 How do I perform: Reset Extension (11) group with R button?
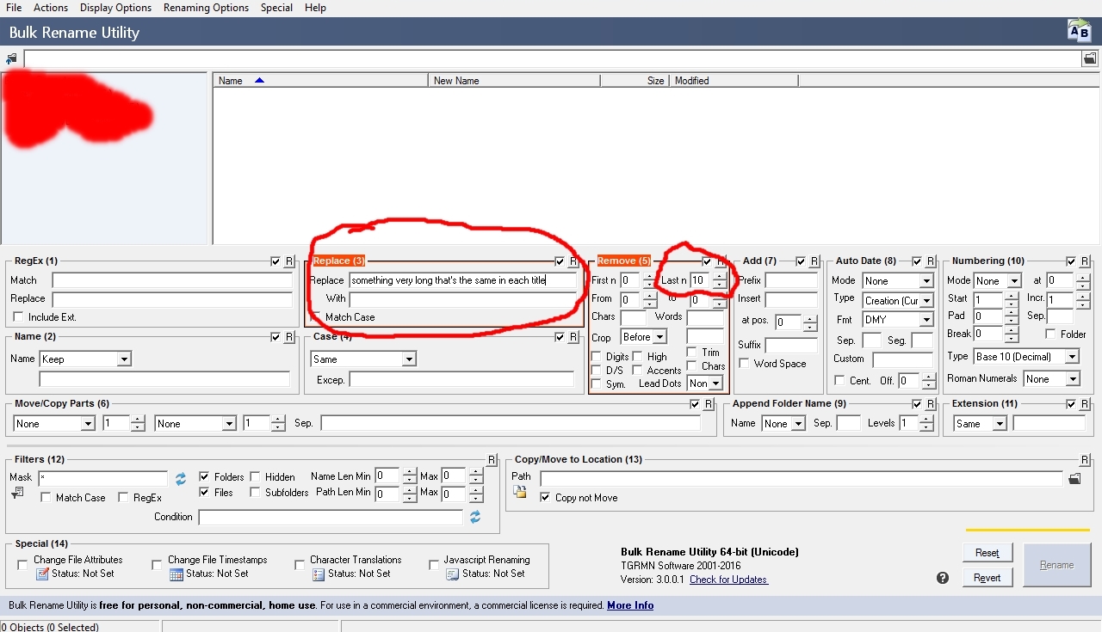click(1085, 404)
